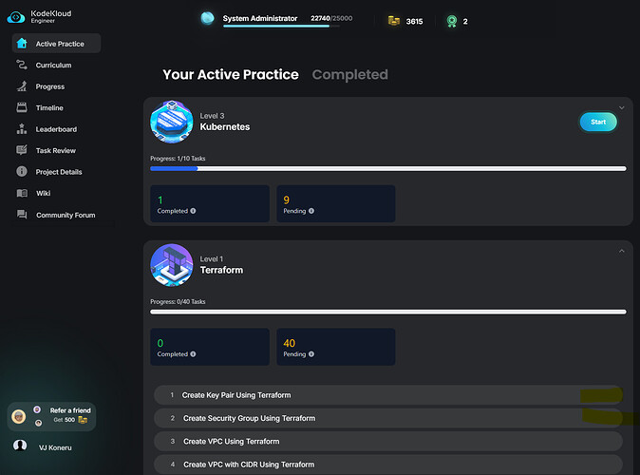Click the System Administrator XP progress bar

tap(281, 27)
